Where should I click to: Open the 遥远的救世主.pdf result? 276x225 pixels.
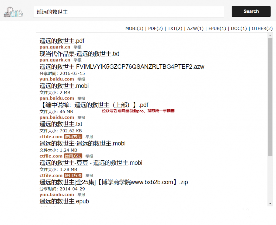click(x=62, y=41)
